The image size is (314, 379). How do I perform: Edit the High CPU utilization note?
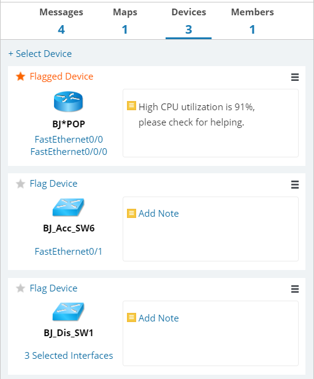(x=197, y=114)
